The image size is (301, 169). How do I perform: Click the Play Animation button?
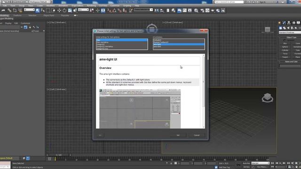click(280, 163)
